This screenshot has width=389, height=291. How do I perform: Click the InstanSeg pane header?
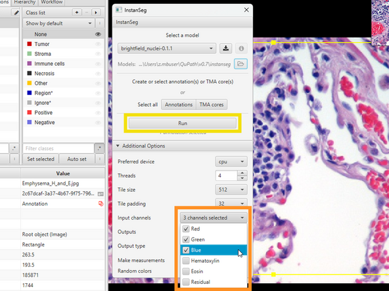183,22
